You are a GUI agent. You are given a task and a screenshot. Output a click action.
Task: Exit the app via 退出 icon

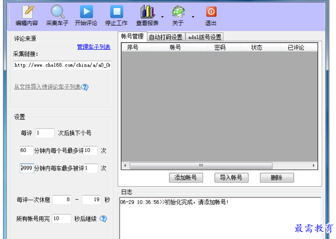pos(211,12)
